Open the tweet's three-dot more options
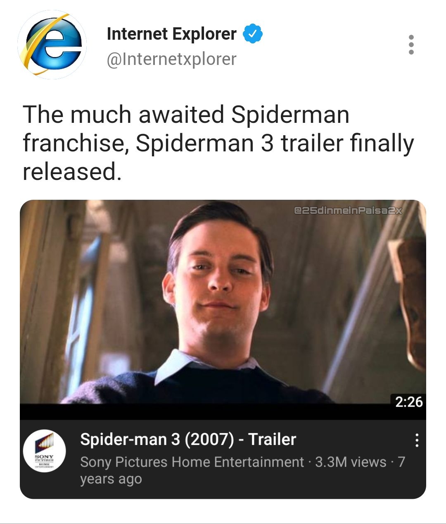446x524 pixels. (x=411, y=45)
